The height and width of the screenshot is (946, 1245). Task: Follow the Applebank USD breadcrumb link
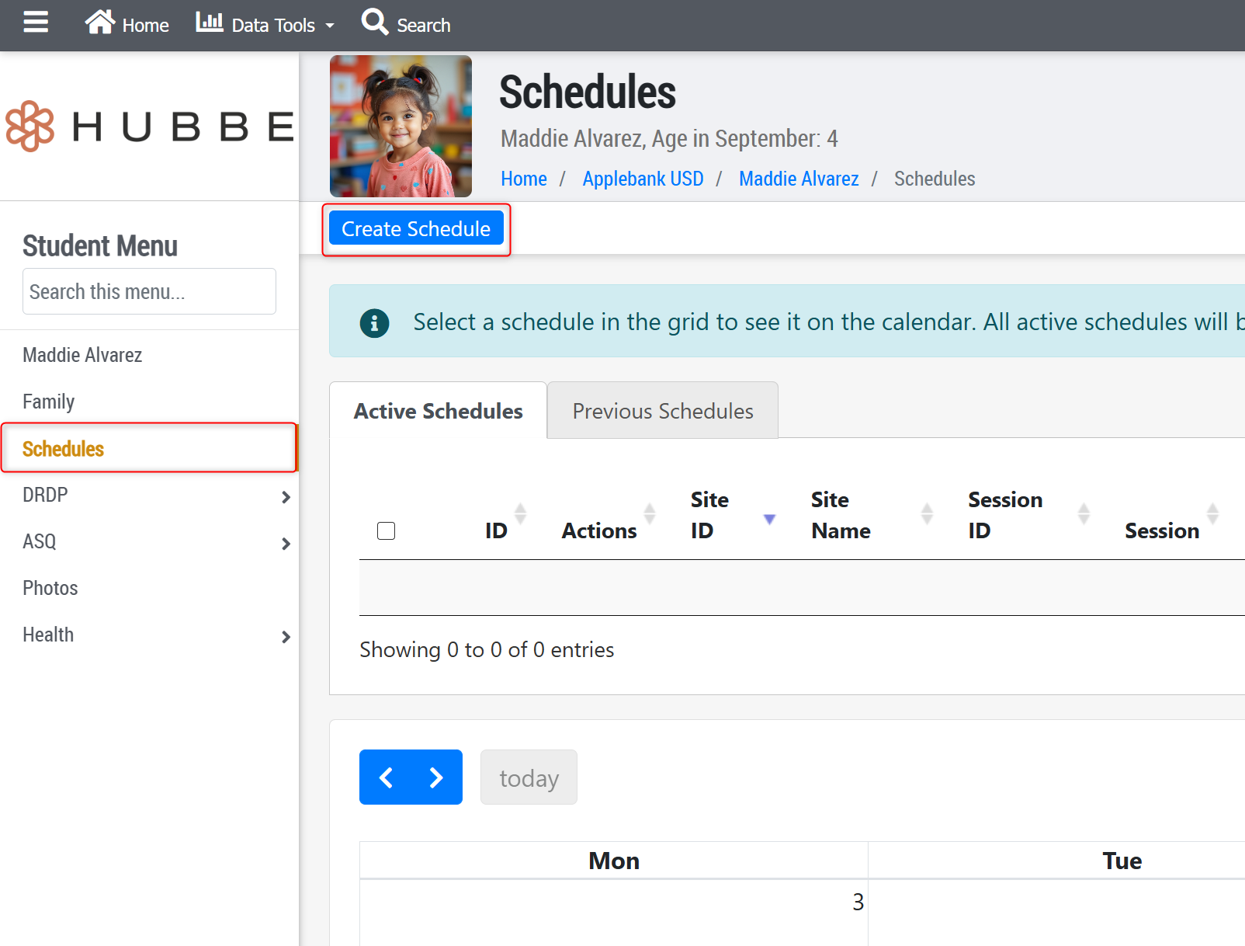[643, 179]
